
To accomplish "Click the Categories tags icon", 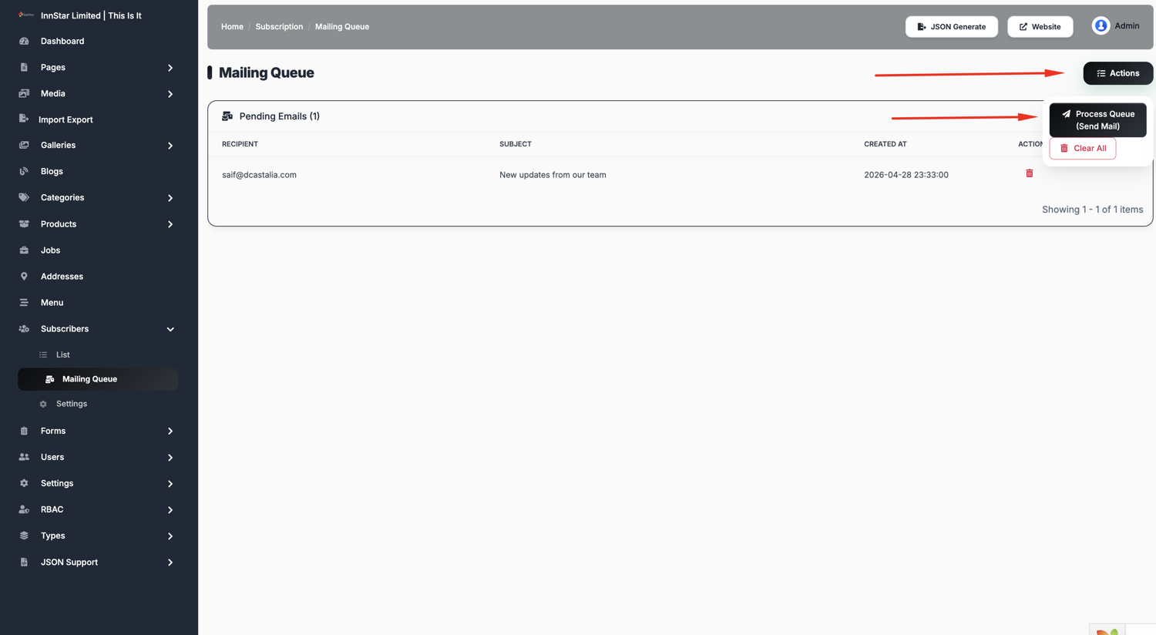I will pos(24,197).
